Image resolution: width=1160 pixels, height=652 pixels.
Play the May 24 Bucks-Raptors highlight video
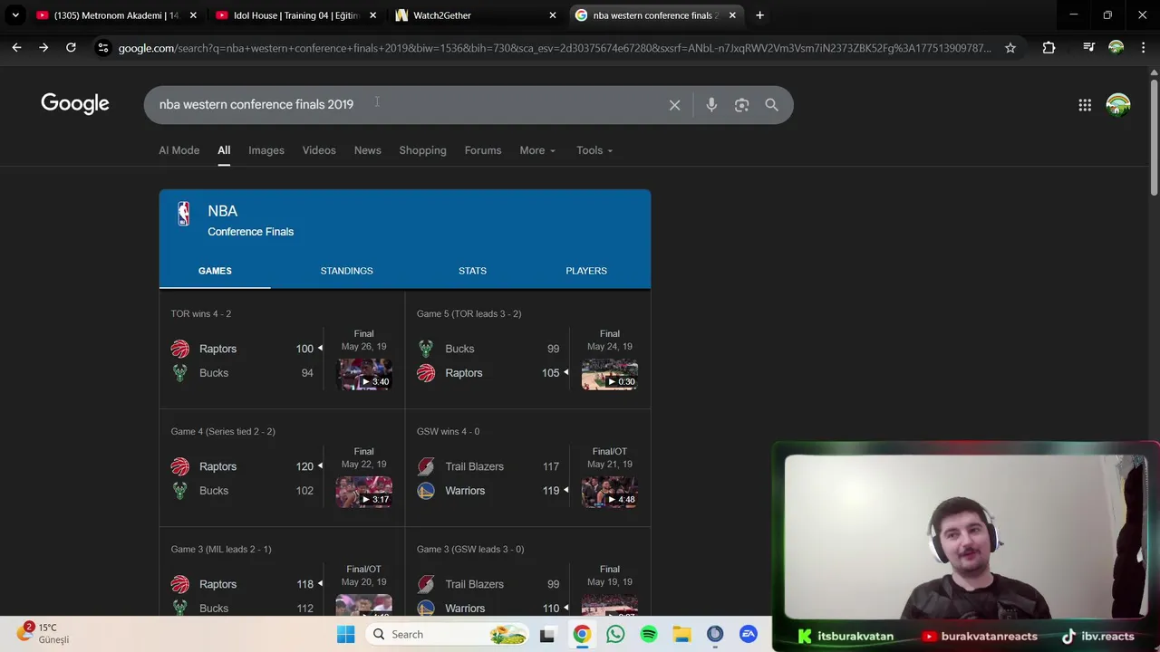610,374
